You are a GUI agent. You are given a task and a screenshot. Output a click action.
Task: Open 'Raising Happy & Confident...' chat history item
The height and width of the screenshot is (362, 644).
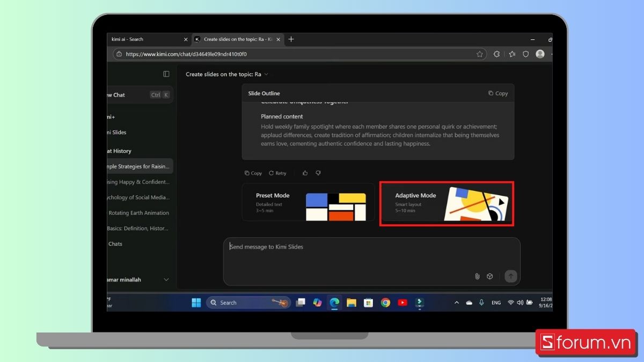(140, 182)
